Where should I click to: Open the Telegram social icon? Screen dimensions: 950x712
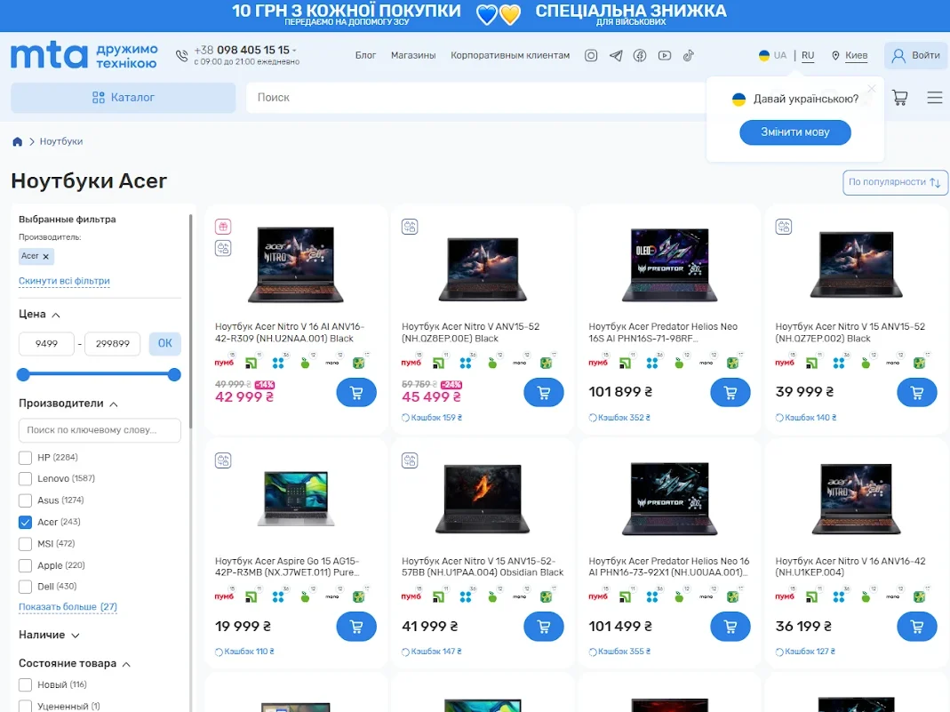[616, 56]
